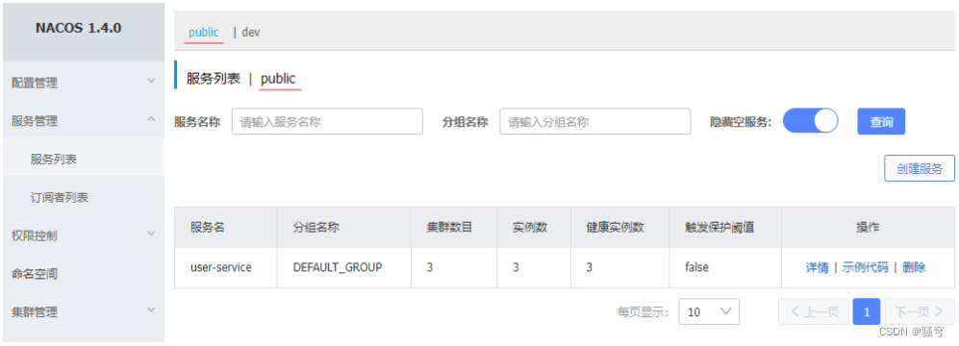Open 配置管理 menu section
The image size is (959, 346).
click(x=83, y=83)
